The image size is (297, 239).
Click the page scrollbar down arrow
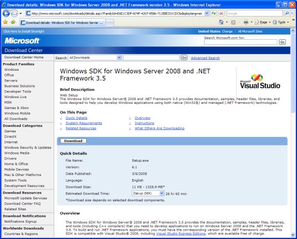tap(293, 235)
